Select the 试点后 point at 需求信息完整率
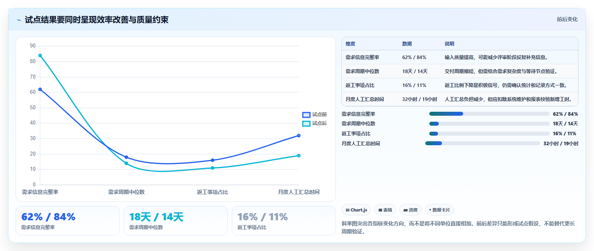This screenshot has width=594, height=251. pos(40,55)
